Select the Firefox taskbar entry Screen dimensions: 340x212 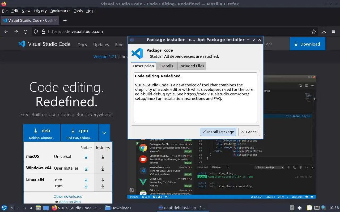(x=76, y=208)
